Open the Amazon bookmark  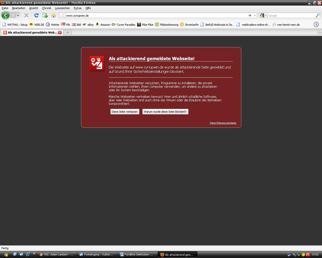click(x=103, y=25)
